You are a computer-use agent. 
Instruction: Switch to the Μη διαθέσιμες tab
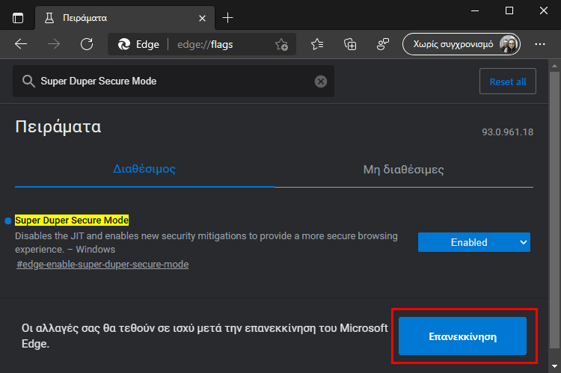tap(404, 169)
